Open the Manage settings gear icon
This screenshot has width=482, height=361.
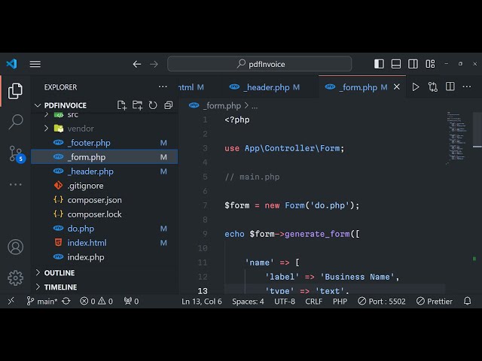click(x=15, y=278)
